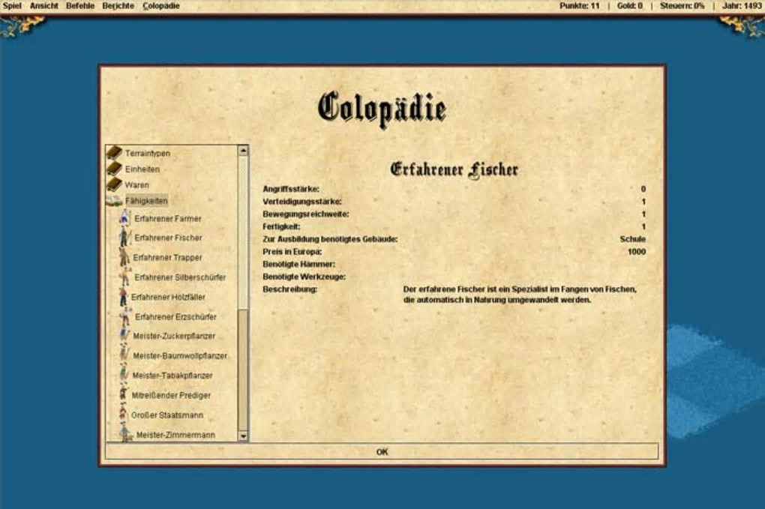This screenshot has width=765, height=509.
Task: Select Waren category label
Action: click(136, 184)
